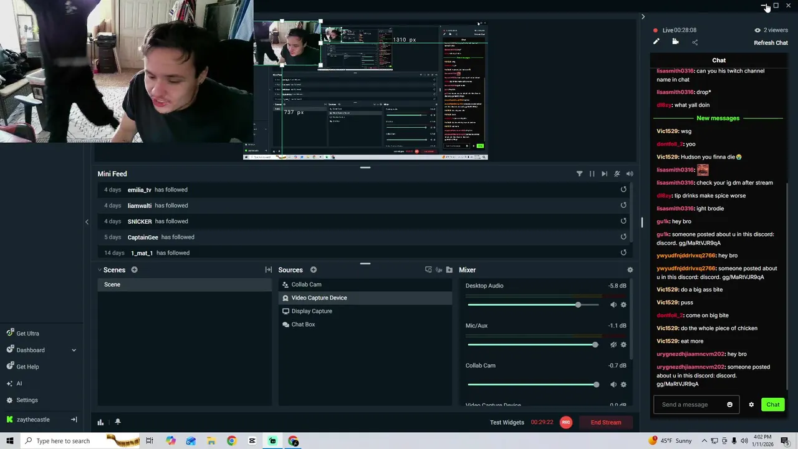The height and width of the screenshot is (449, 798).
Task: Unmute Mic/Aux with the speaker icon
Action: point(613,345)
